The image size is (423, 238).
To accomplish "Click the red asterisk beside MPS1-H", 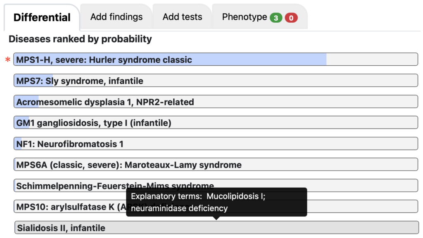I will coord(8,59).
